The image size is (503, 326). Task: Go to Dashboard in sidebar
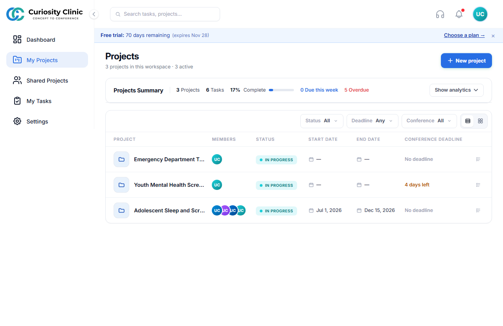tap(47, 39)
